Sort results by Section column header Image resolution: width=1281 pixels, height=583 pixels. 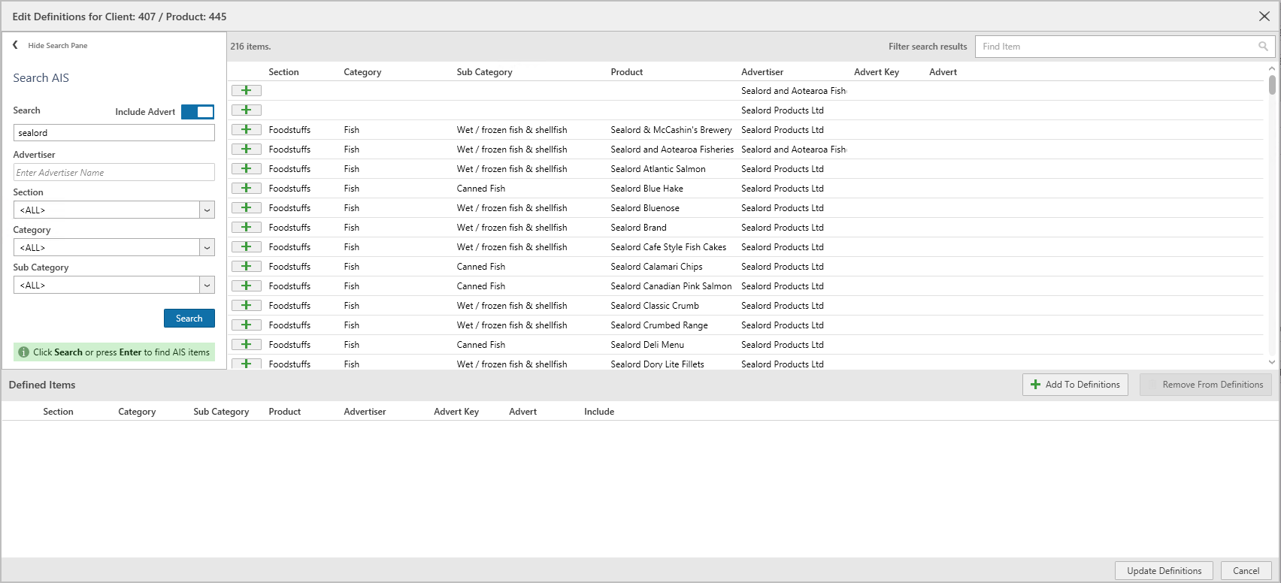coord(283,72)
